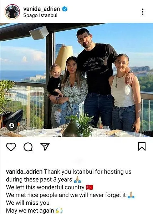
Task: Open the vanida_adrien profile picture
Action: pyautogui.click(x=12, y=12)
